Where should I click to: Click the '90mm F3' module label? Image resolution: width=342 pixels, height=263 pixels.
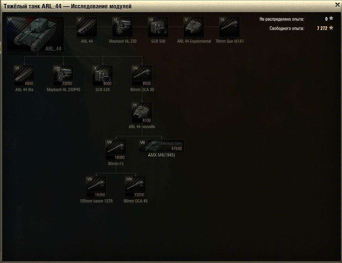116,163
